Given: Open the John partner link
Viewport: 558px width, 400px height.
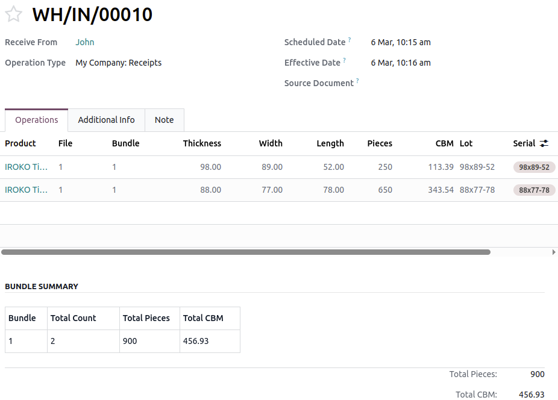Looking at the screenshot, I should (84, 42).
